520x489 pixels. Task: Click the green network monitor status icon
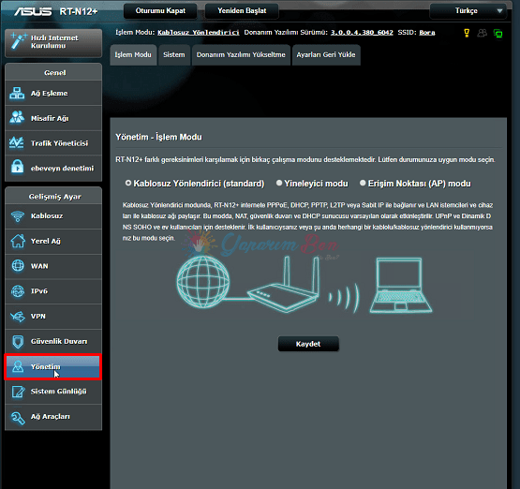click(498, 33)
